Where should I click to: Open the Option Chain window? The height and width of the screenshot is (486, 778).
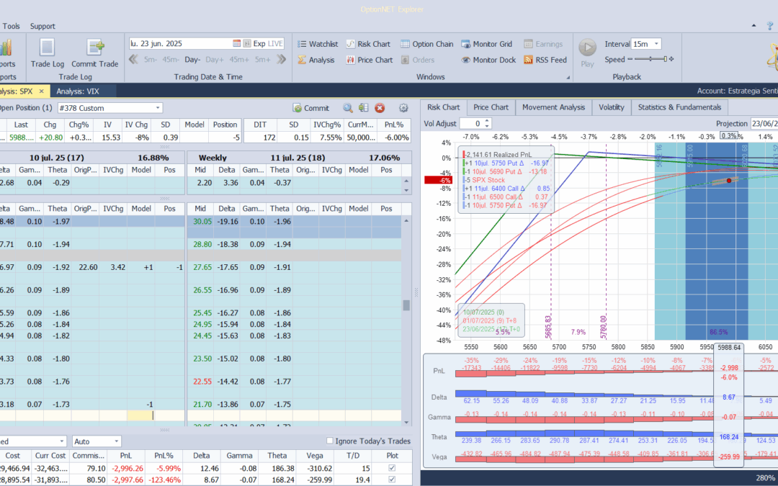tap(426, 44)
